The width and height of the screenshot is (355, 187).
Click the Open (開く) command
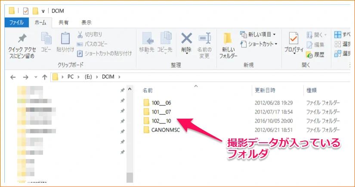point(317,35)
